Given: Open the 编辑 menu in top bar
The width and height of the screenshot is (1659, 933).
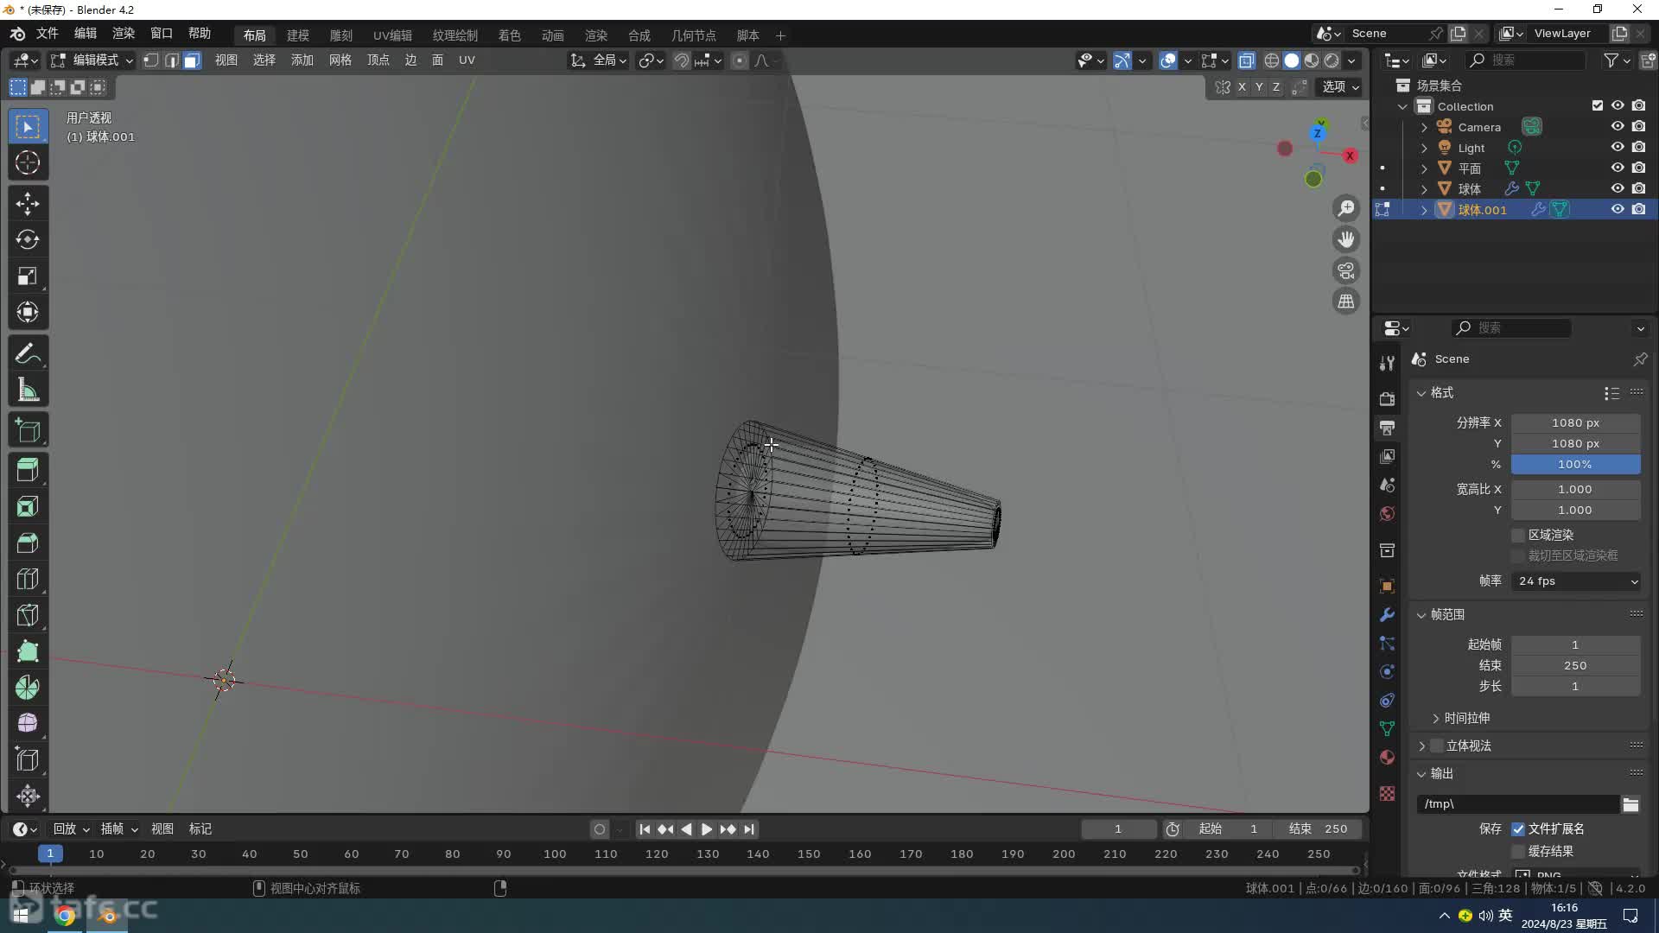Looking at the screenshot, I should pyautogui.click(x=86, y=34).
